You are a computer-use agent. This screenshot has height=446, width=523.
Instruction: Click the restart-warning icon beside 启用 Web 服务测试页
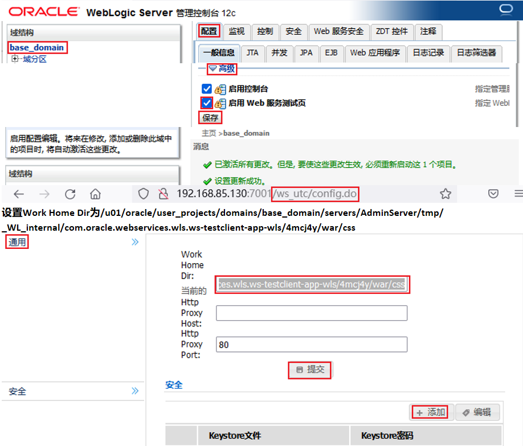coord(220,104)
